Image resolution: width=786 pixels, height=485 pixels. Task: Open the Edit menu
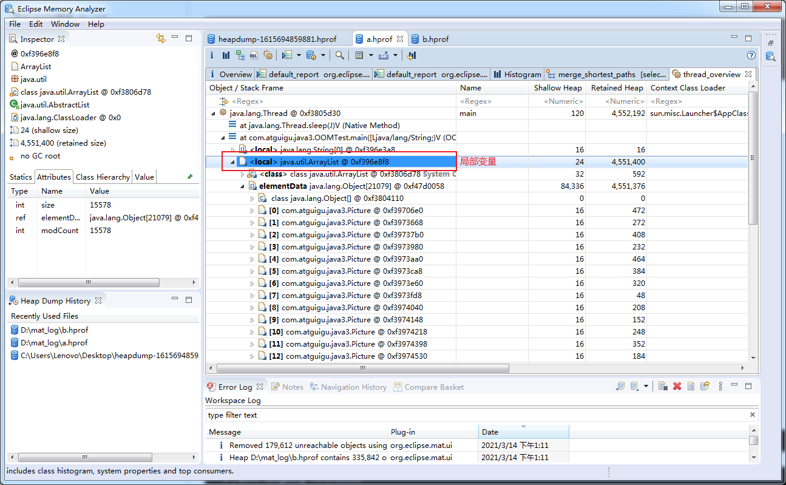36,24
